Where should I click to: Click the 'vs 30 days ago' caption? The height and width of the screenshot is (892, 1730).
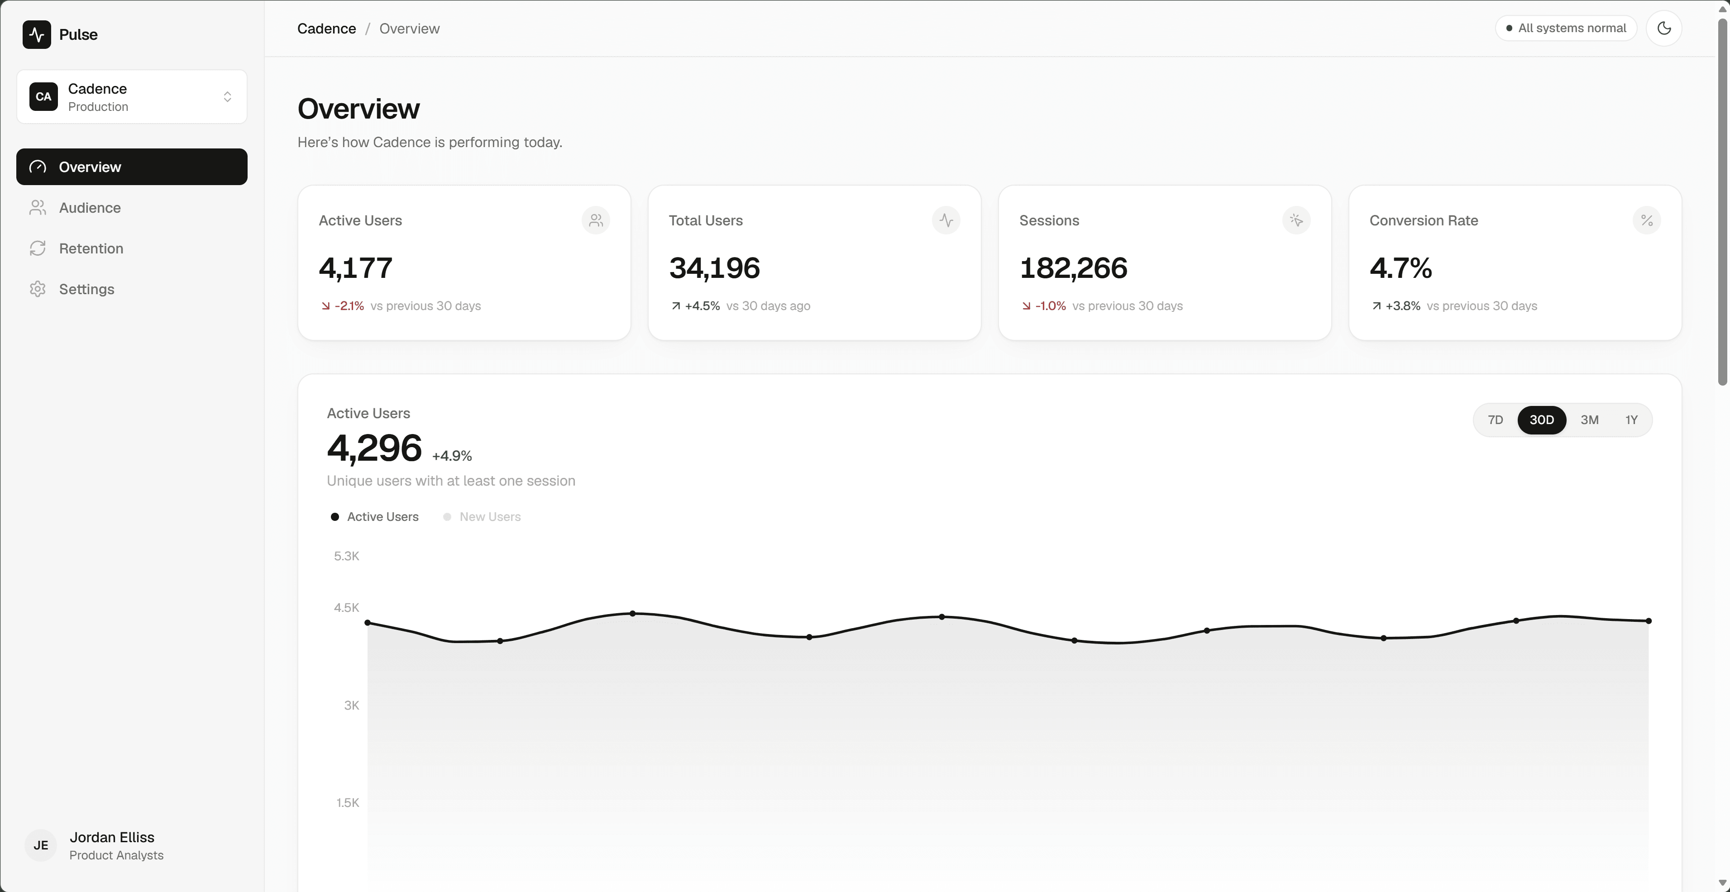click(768, 305)
